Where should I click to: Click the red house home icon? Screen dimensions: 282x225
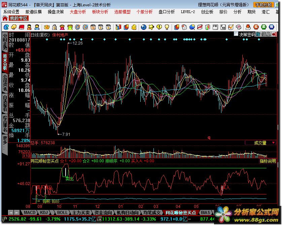point(5,18)
